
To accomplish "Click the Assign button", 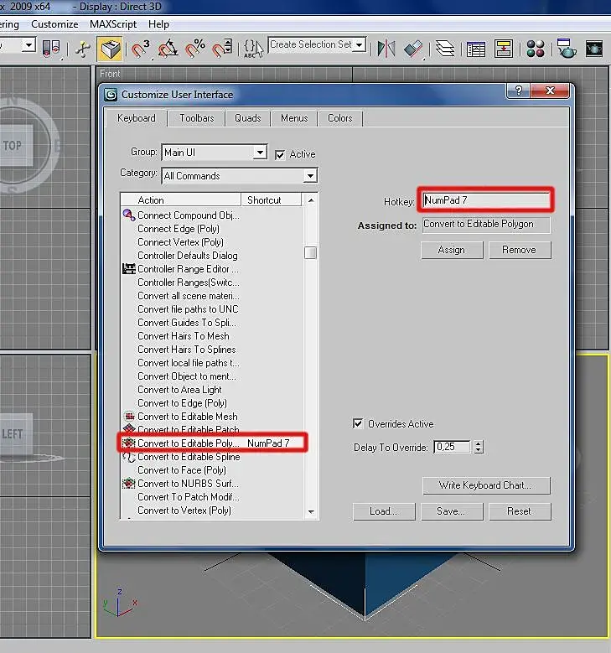I will pos(452,250).
